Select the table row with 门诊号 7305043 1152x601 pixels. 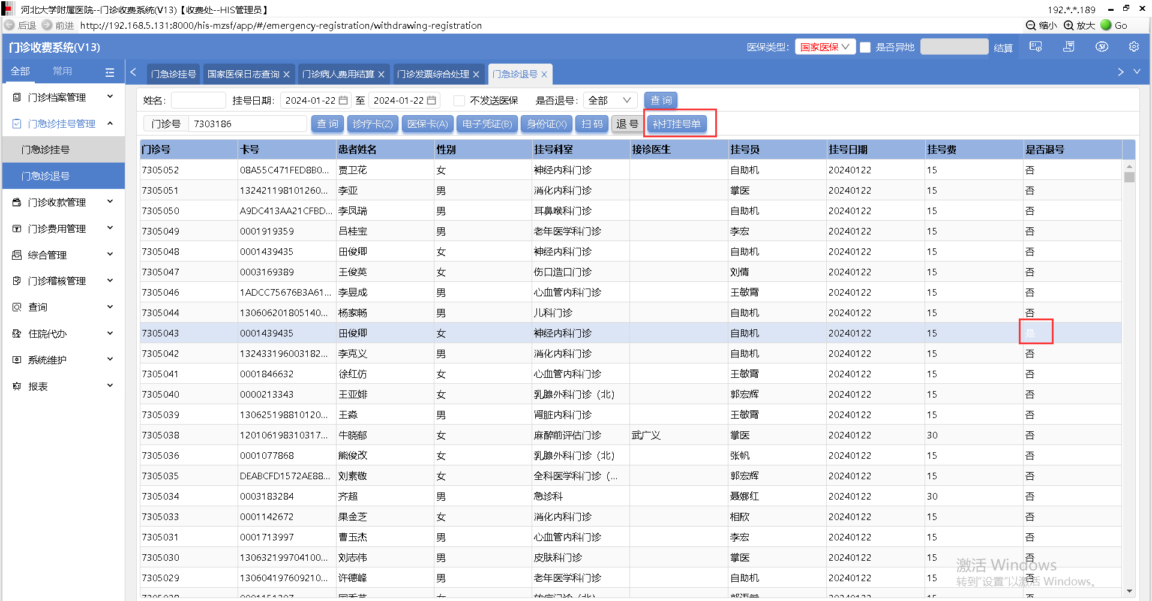click(x=631, y=333)
